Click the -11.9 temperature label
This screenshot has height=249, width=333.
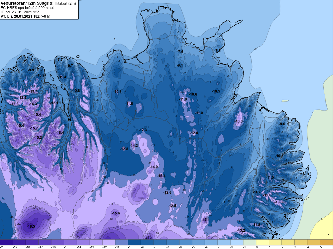pos(183,99)
